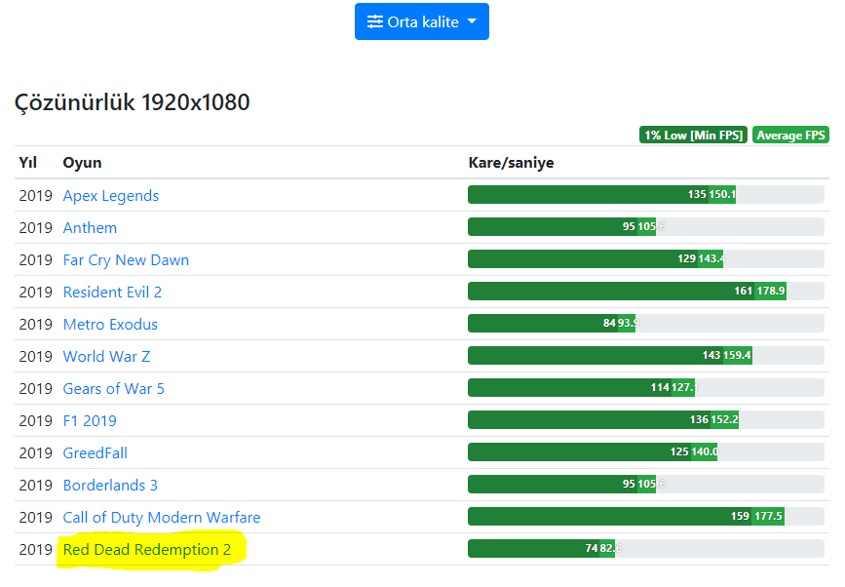Viewport: 845px width, 587px height.
Task: Open the Metro Exodus link
Action: pyautogui.click(x=110, y=324)
